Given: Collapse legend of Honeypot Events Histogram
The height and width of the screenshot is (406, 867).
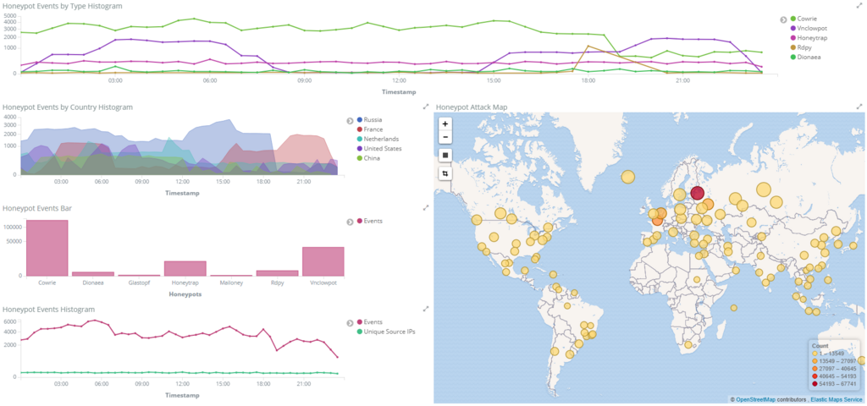Looking at the screenshot, I should 350,322.
